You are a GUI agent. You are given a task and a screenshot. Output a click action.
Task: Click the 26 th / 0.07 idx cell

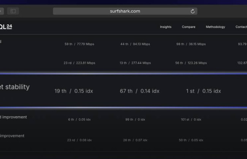point(135,140)
